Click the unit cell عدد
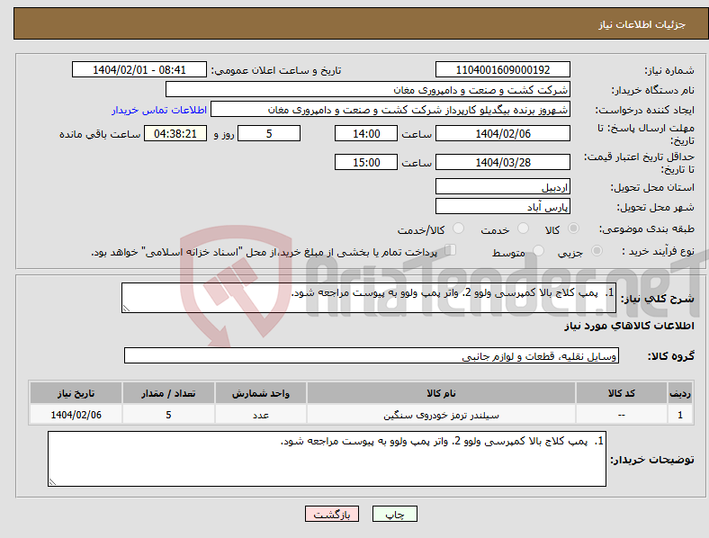The height and width of the screenshot is (538, 709). click(261, 415)
